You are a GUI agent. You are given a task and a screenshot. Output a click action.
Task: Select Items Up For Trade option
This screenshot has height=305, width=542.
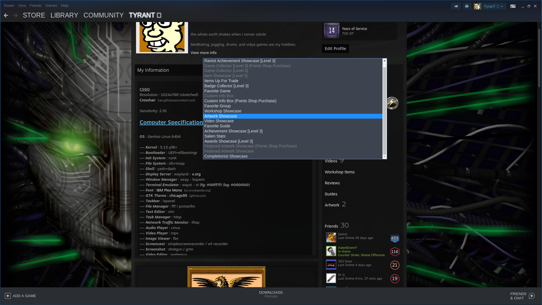pyautogui.click(x=293, y=81)
